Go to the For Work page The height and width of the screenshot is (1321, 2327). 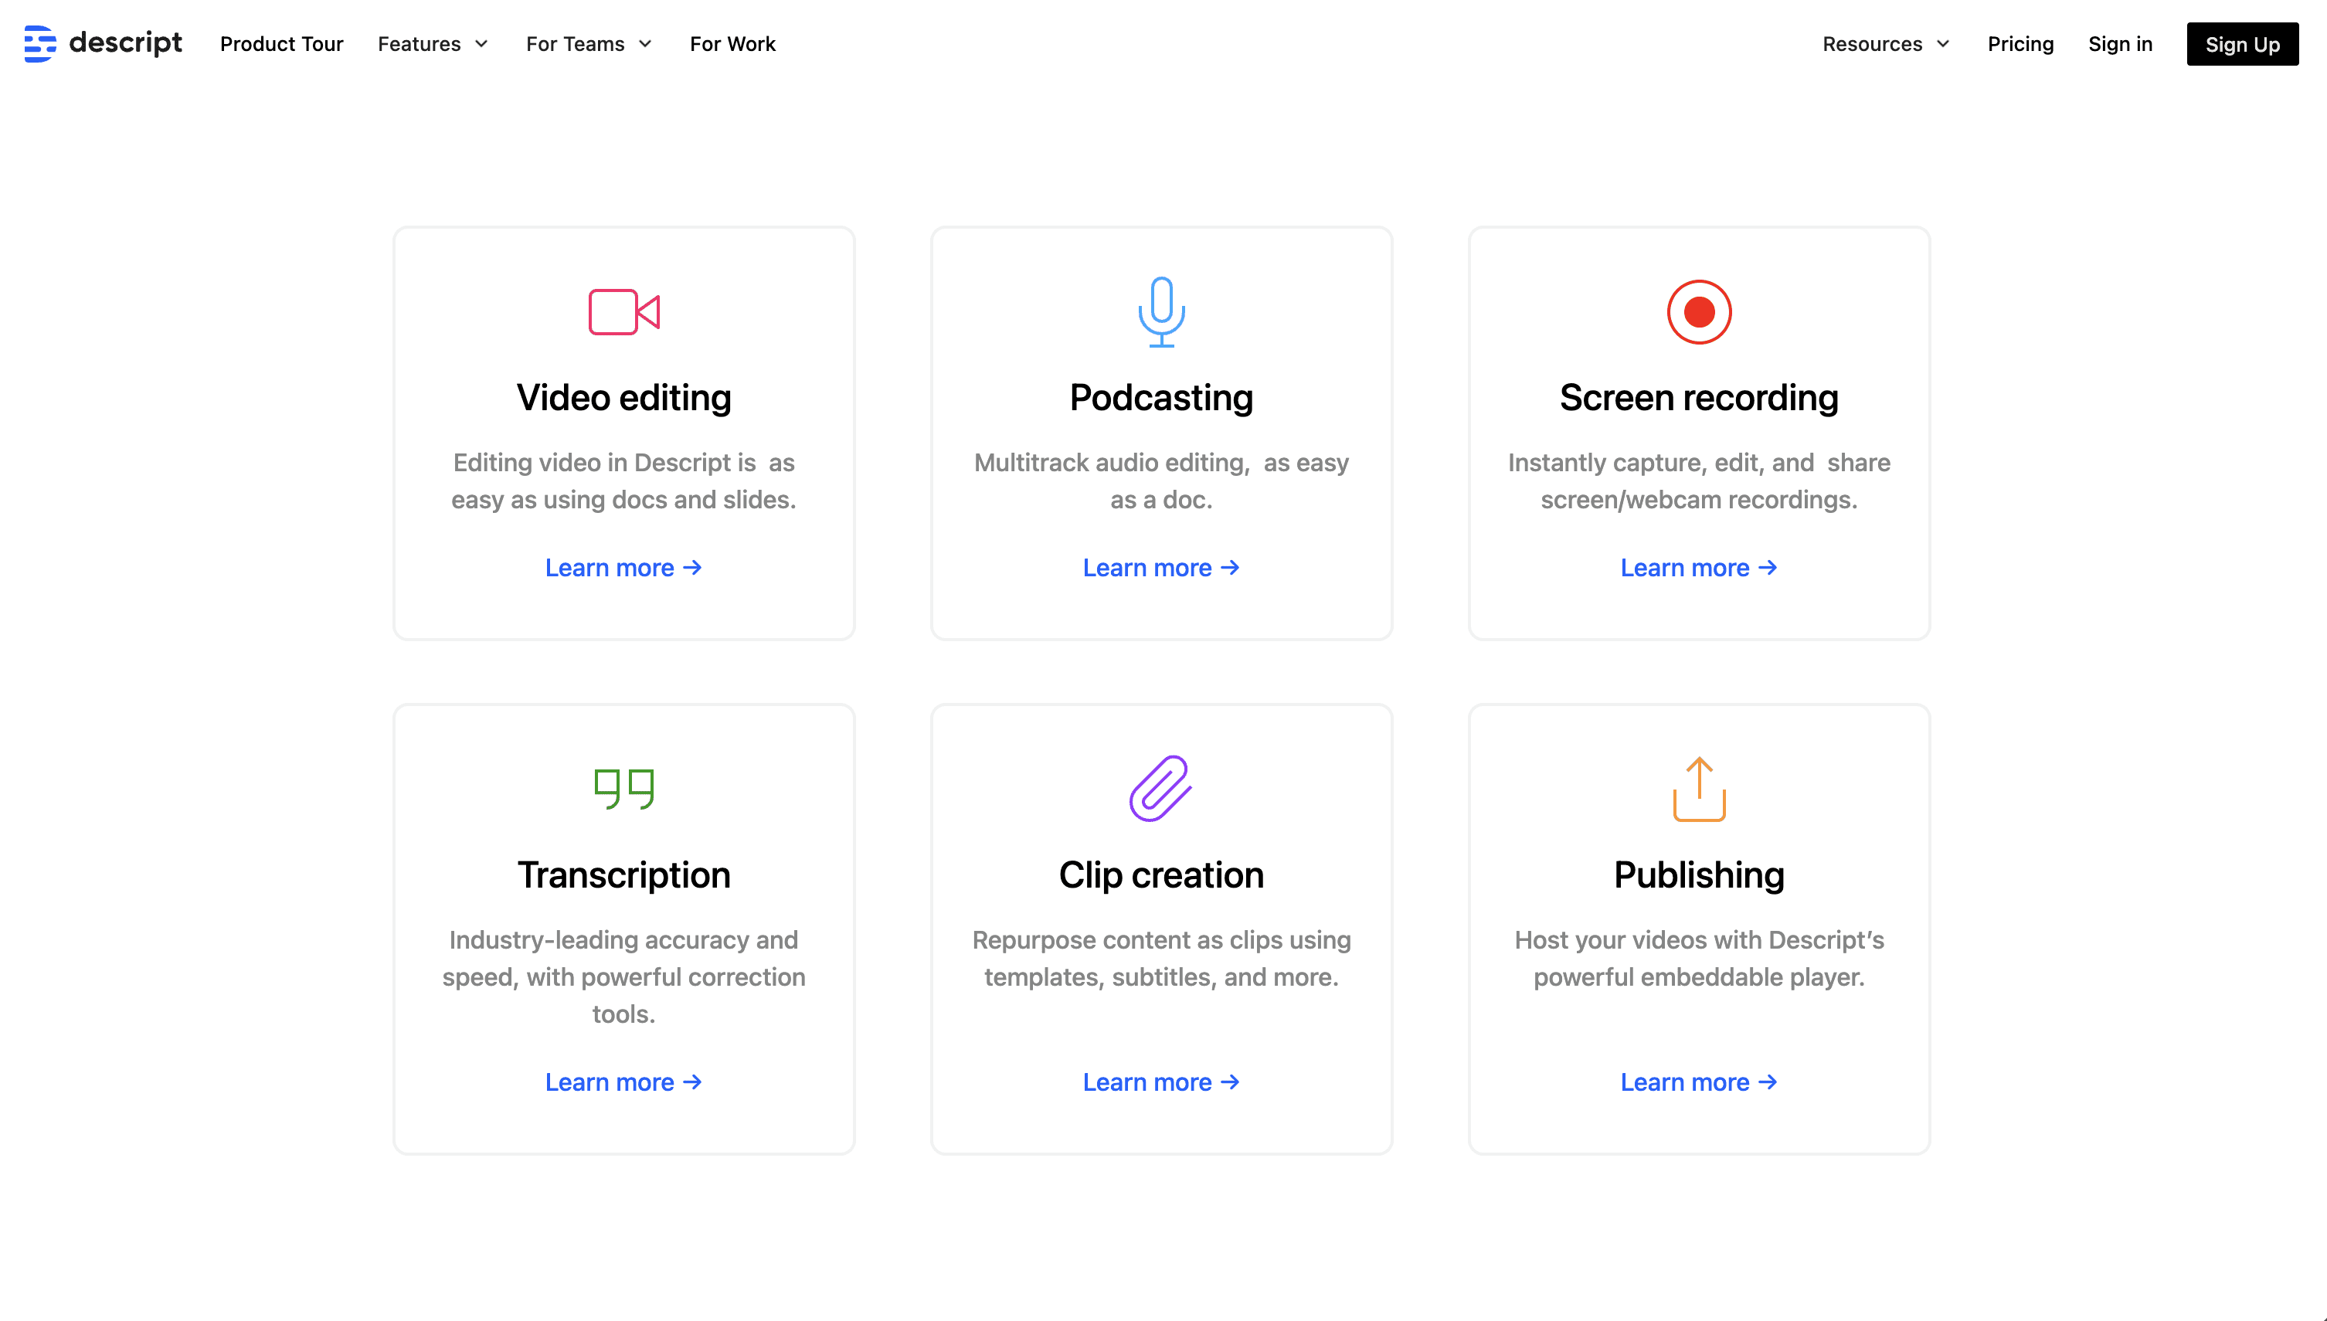732,43
